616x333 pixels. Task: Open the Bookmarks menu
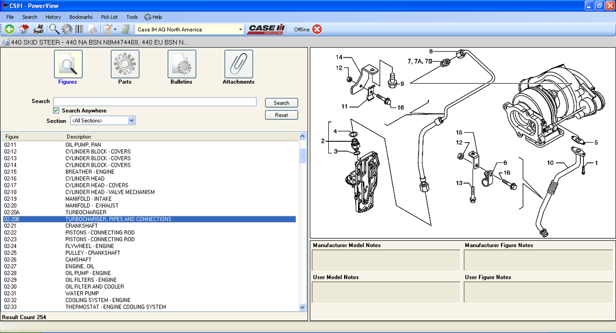point(81,17)
